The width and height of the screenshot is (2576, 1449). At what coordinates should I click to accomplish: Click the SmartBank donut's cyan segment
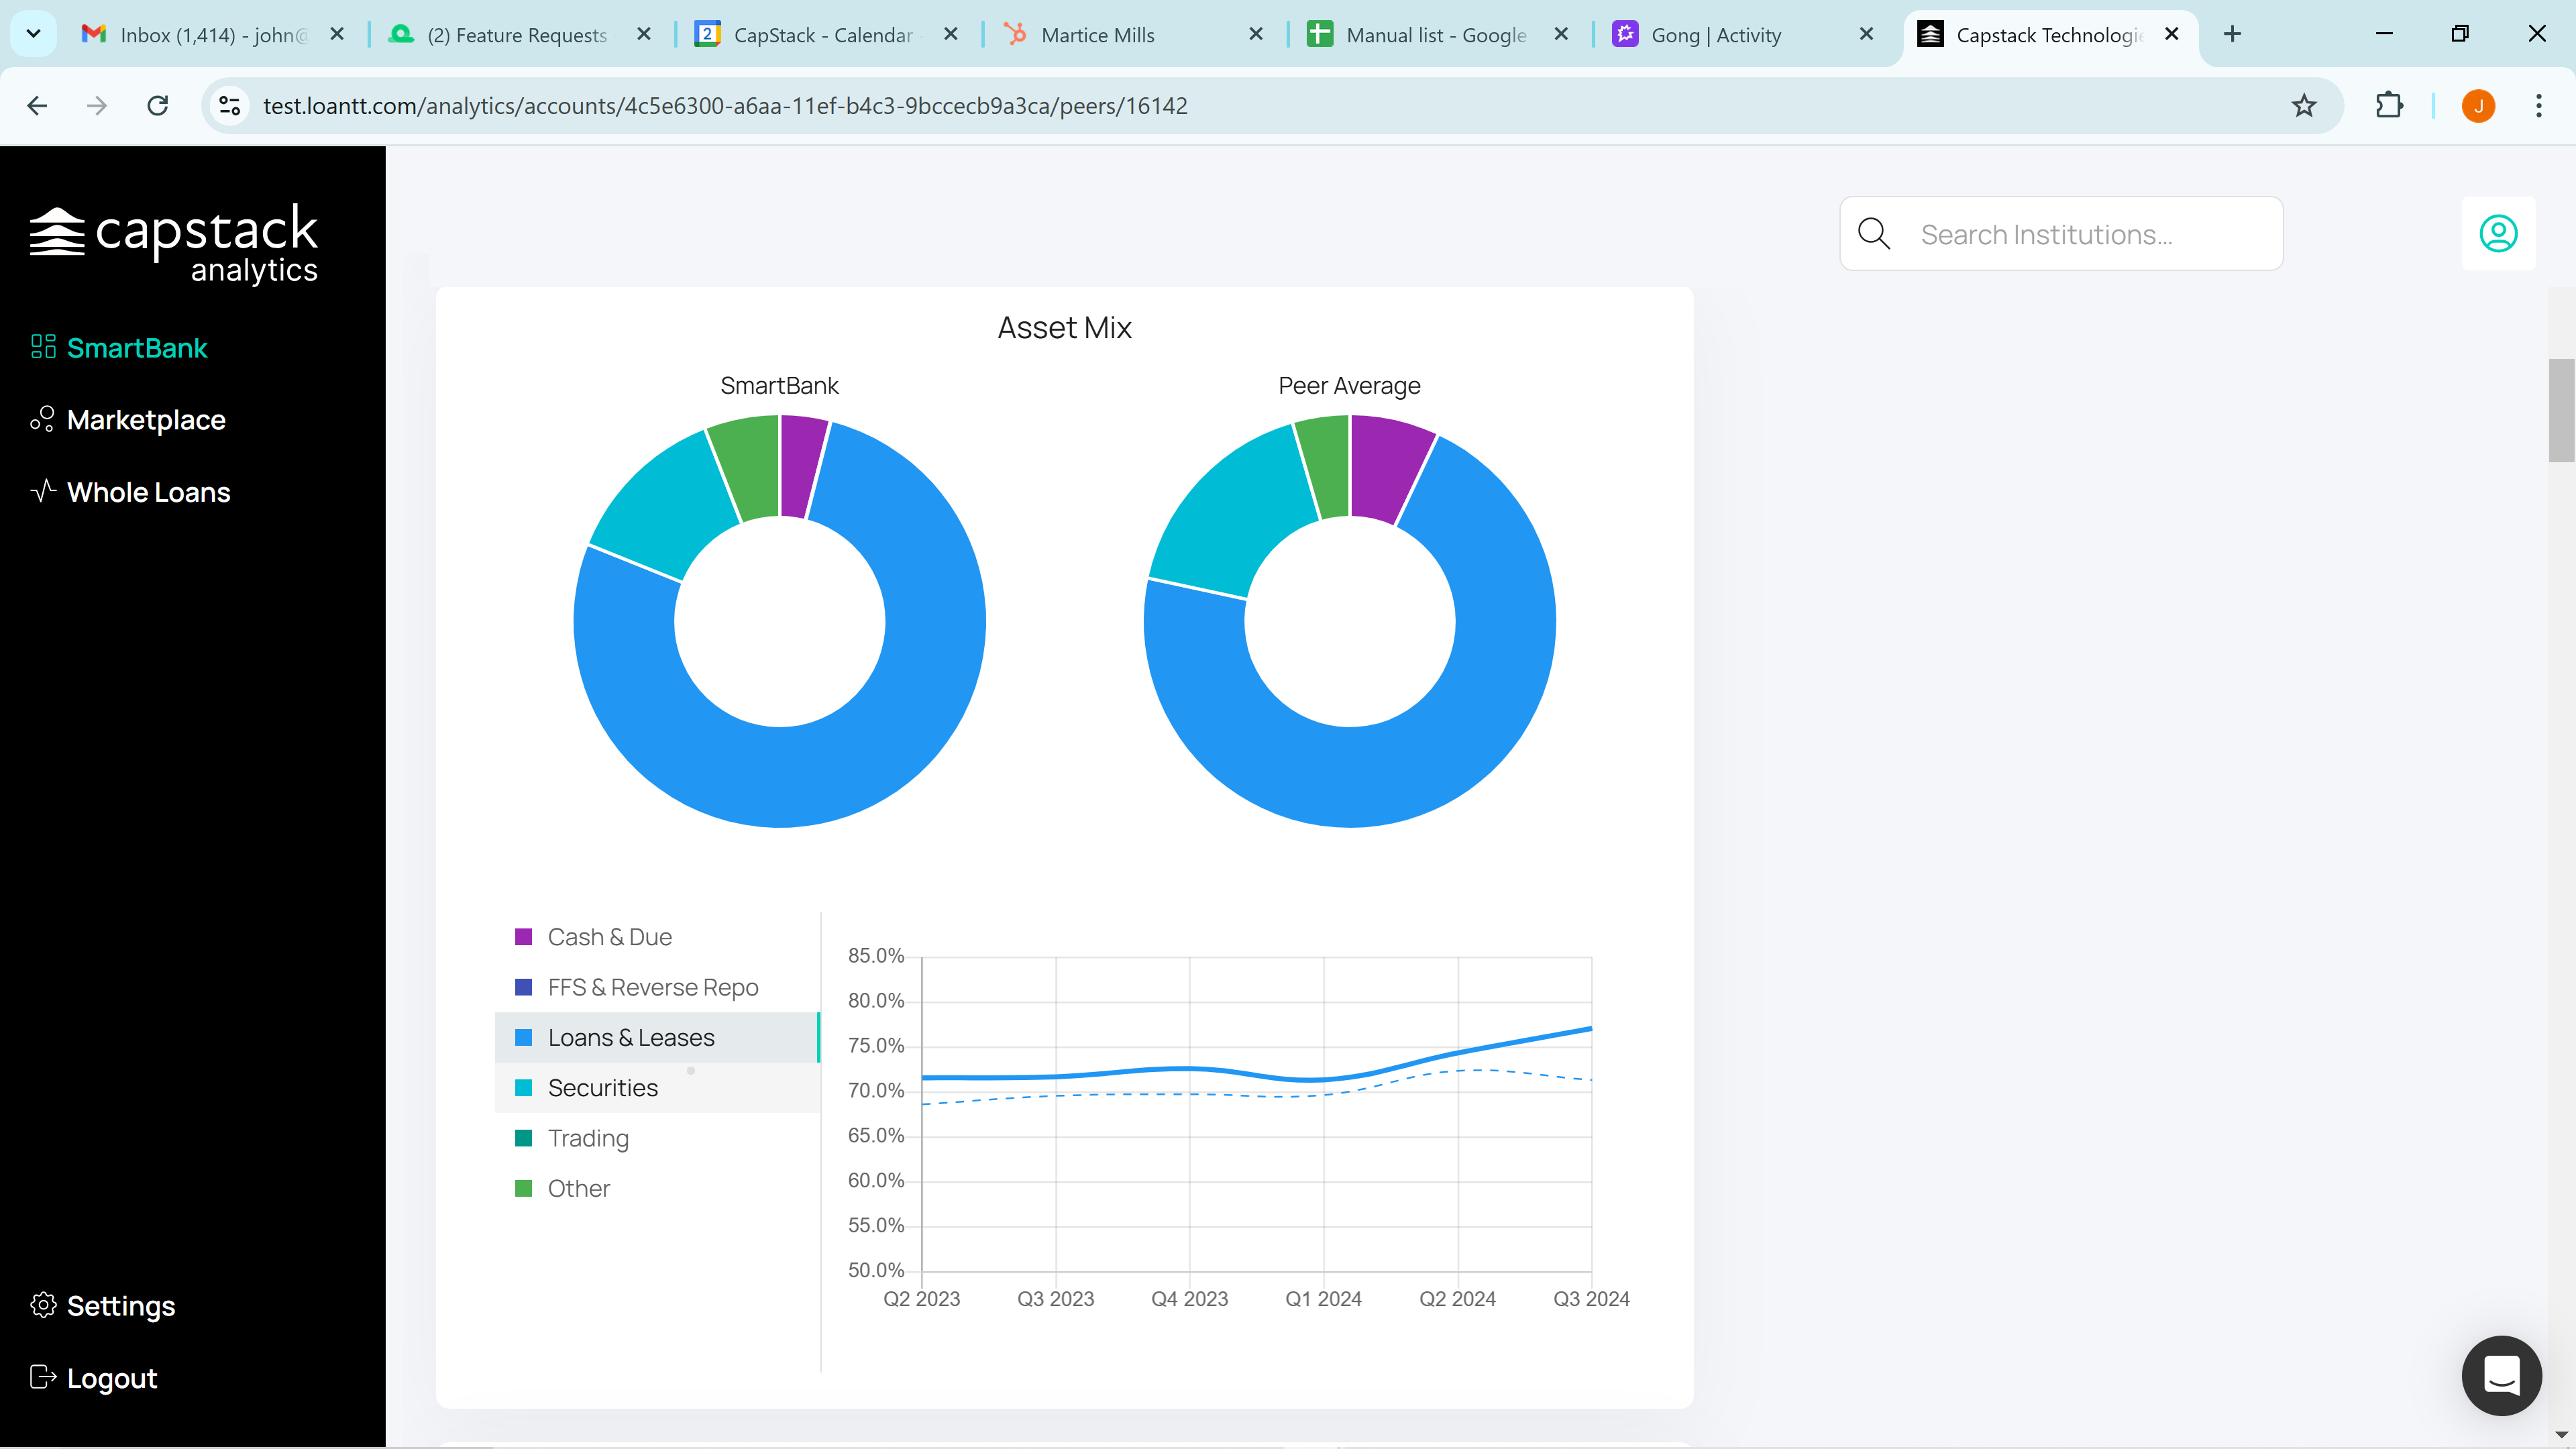pos(665,505)
